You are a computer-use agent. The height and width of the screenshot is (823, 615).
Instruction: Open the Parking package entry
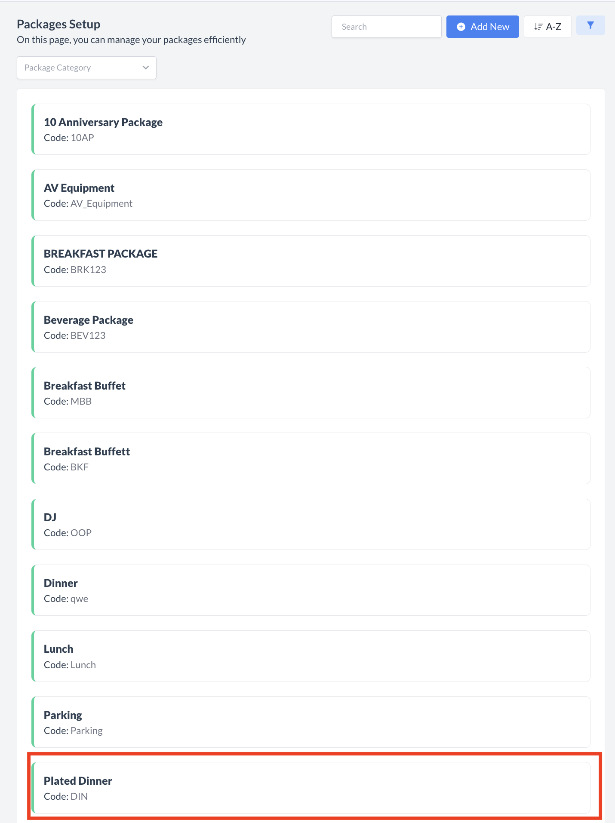pos(311,722)
